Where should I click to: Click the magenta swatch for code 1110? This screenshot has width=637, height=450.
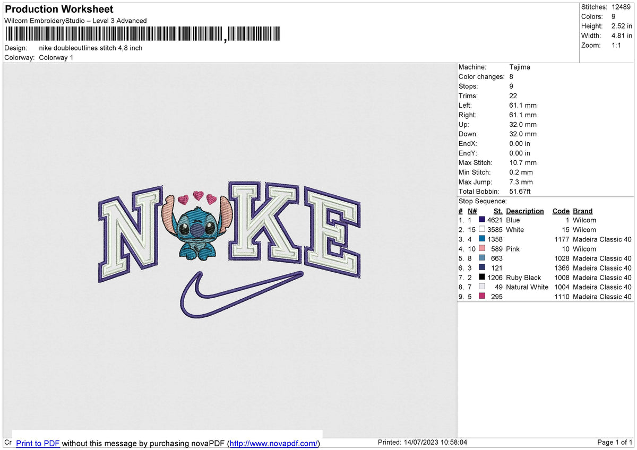[482, 297]
